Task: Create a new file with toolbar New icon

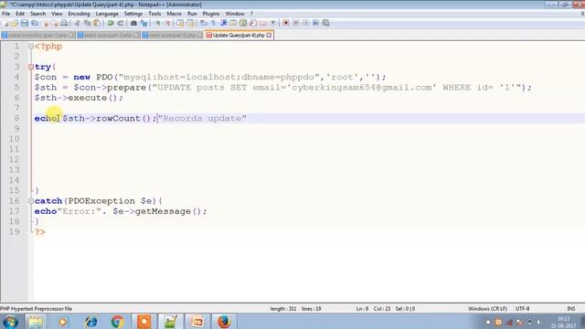Action: pos(5,23)
